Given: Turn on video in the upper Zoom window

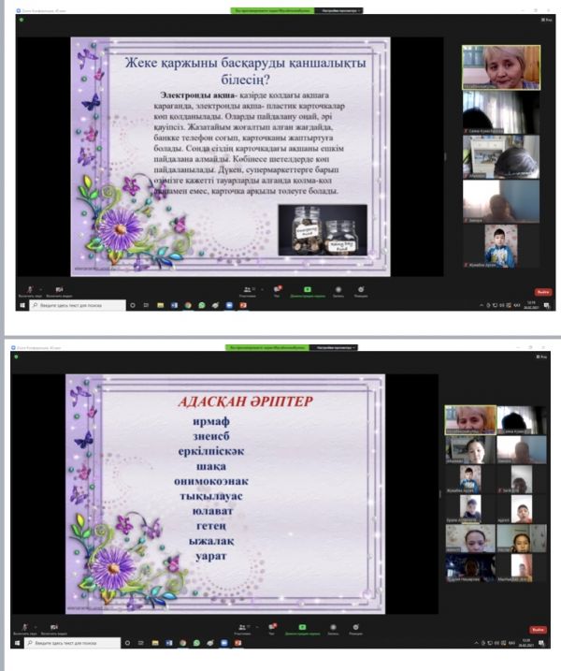Looking at the screenshot, I should point(58,290).
